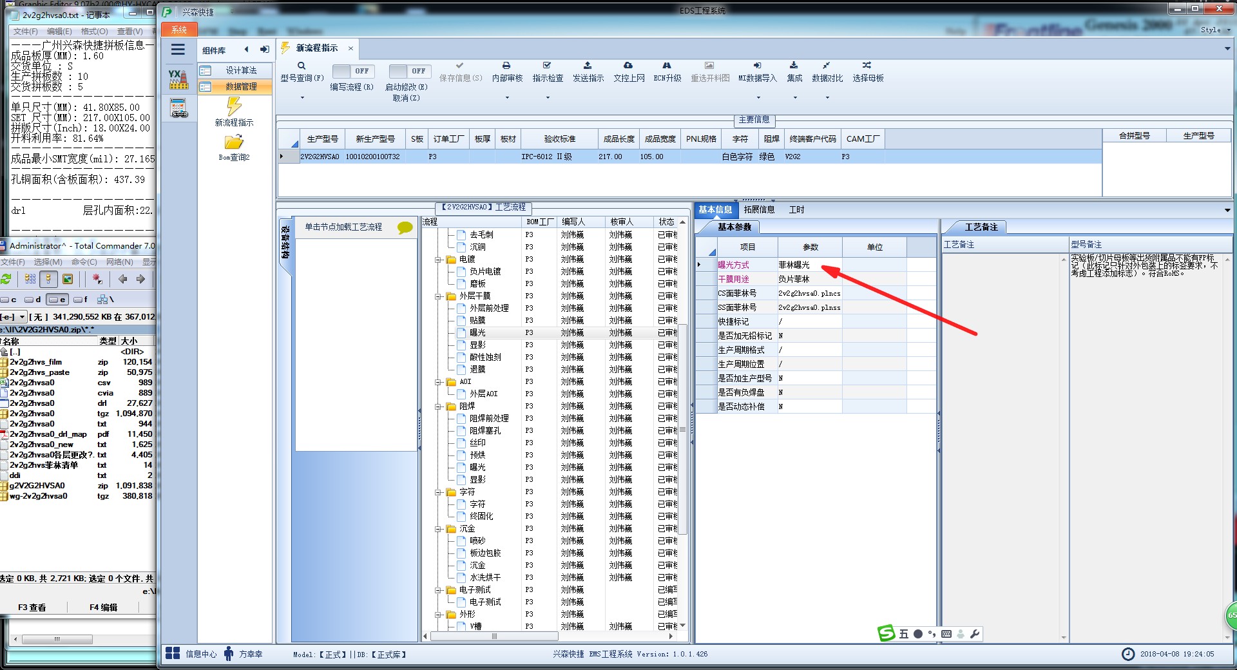
Task: Open dropdown under MI数据导入
Action: pyautogui.click(x=758, y=98)
